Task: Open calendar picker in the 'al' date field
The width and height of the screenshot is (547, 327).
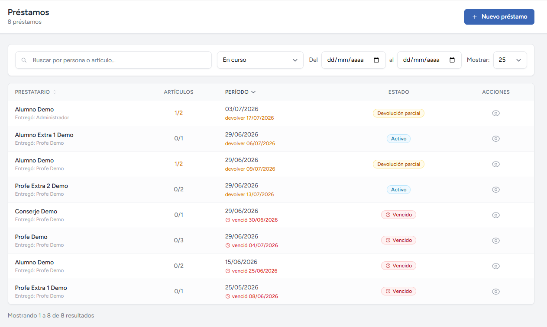Action: click(x=452, y=60)
